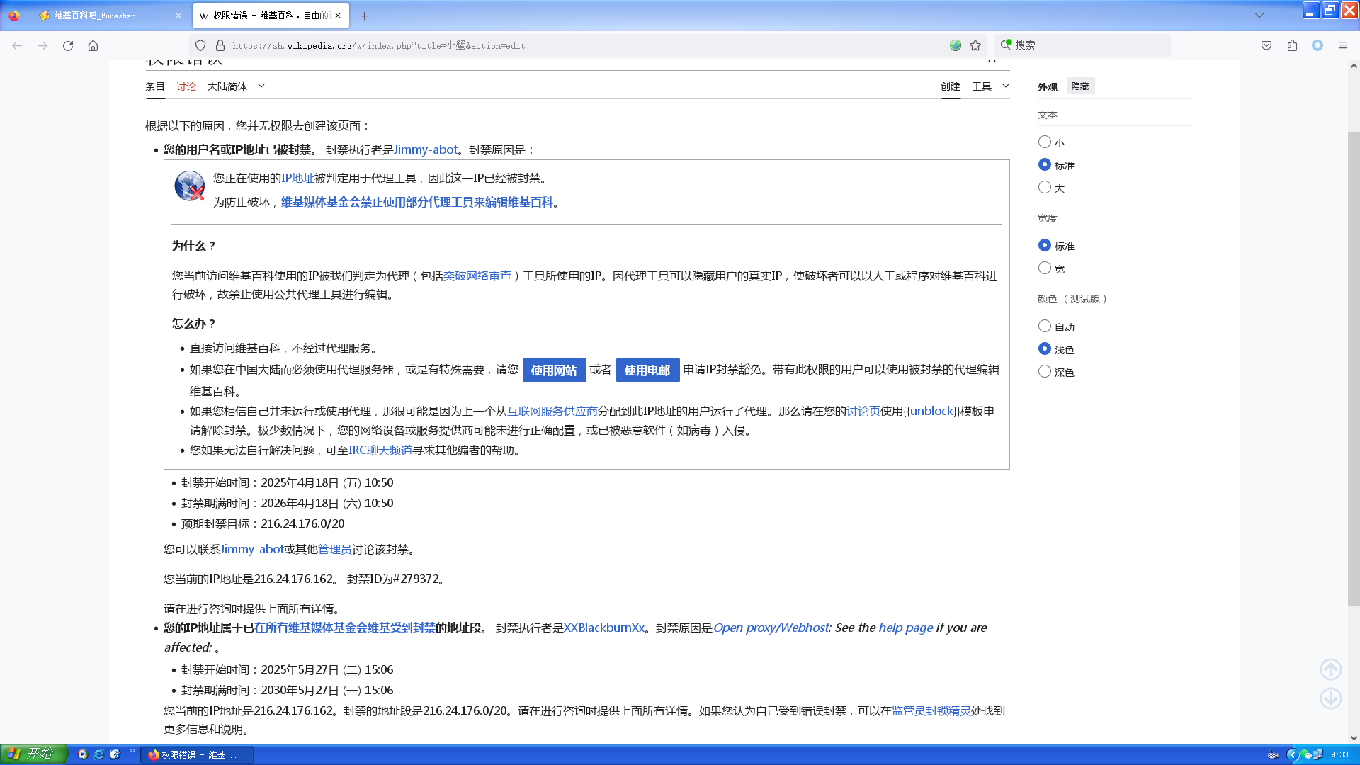This screenshot has height=765, width=1360.
Task: Click the scrollbar down arrow
Action: click(1354, 737)
